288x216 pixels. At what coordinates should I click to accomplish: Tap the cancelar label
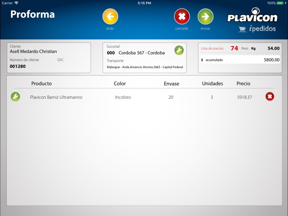point(182,28)
